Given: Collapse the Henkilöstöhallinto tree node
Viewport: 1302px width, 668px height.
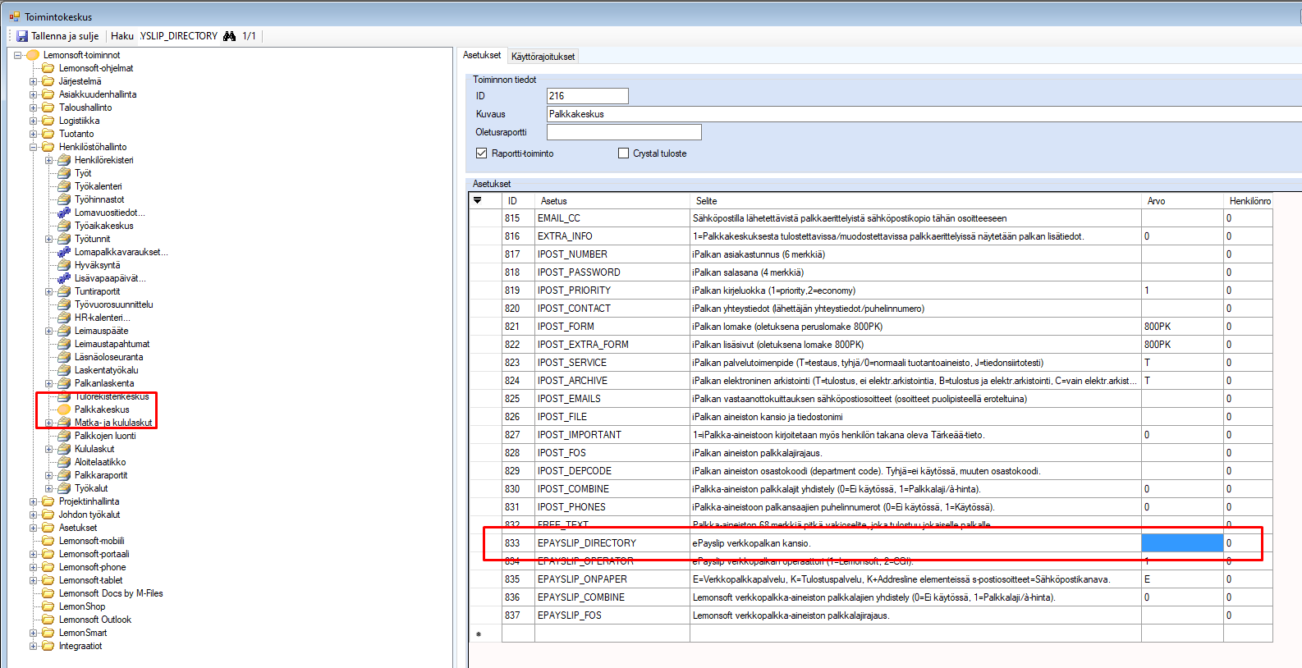Looking at the screenshot, I should point(34,147).
